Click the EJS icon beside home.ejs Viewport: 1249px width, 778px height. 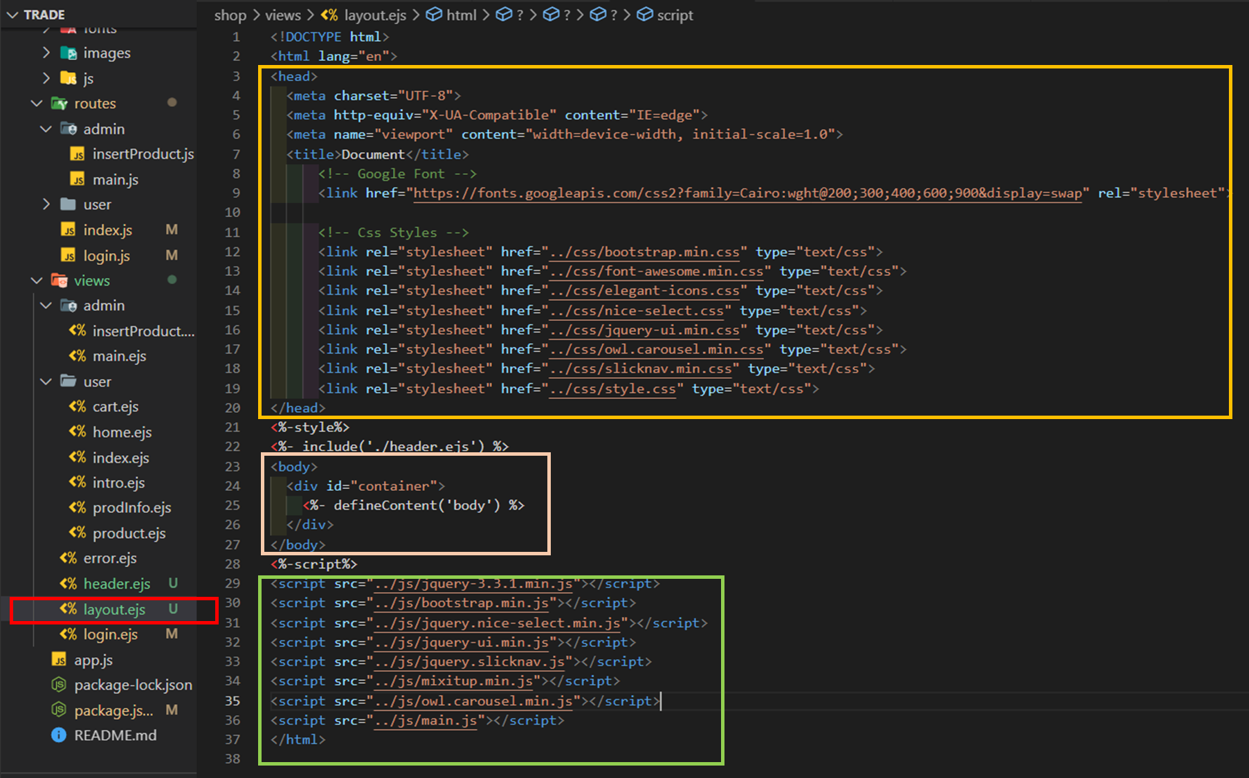click(78, 432)
